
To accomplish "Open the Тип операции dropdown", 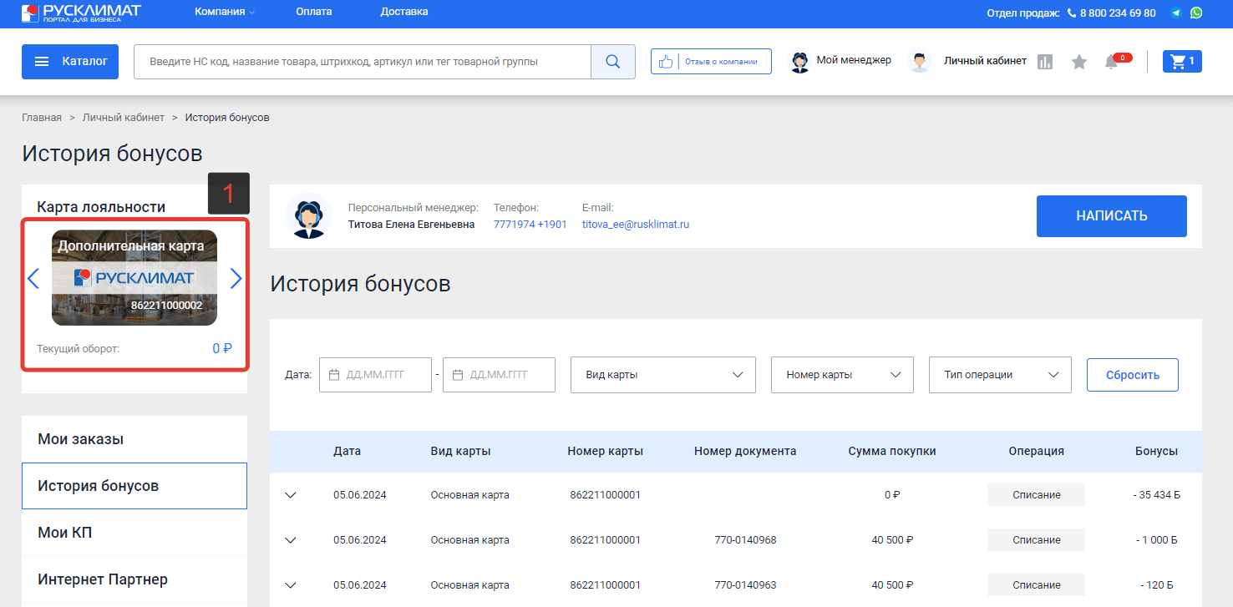I will coord(1000,375).
